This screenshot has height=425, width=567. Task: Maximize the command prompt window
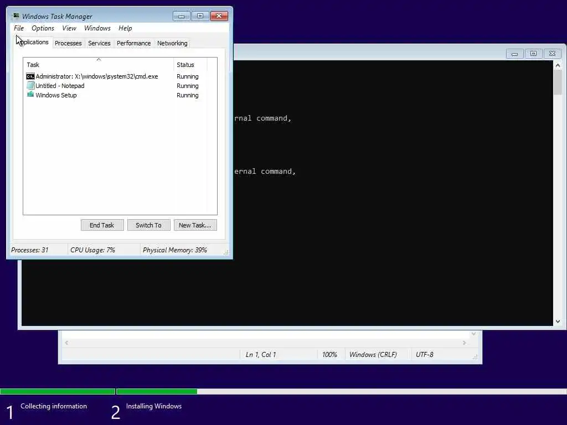pos(533,54)
